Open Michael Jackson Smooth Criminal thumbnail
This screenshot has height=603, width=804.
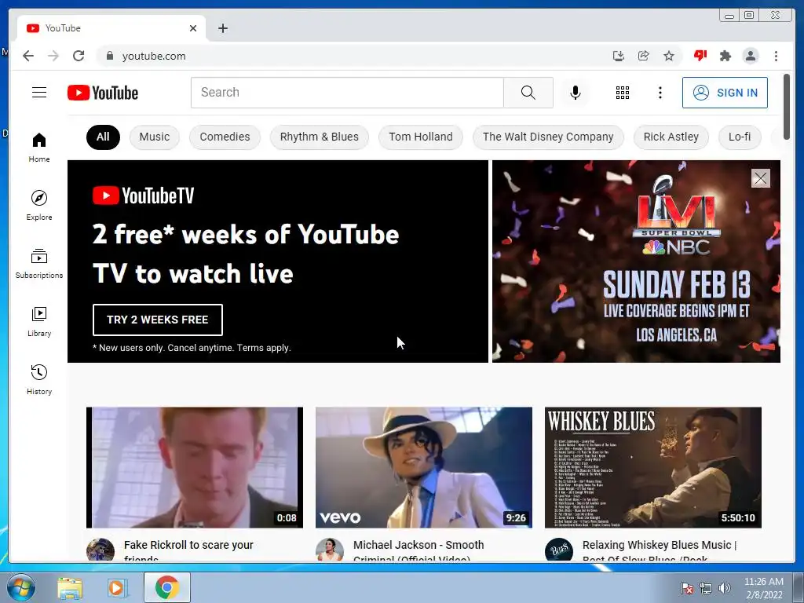[x=423, y=467]
